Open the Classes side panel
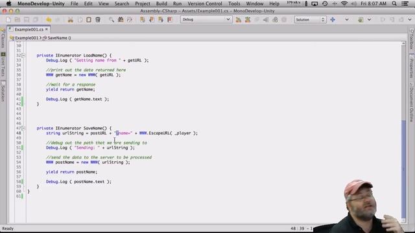Image resolution: width=415 pixels, height=233 pixels. 3,39
